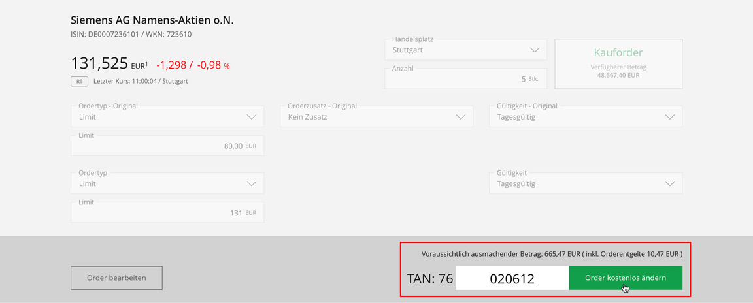
Task: Expand the Gültigkeit - Original dropdown
Action: [586, 116]
